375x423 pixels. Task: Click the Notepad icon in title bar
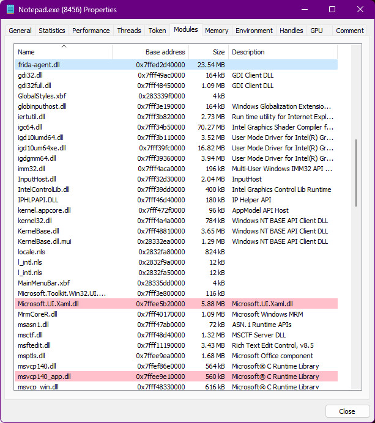click(x=10, y=9)
